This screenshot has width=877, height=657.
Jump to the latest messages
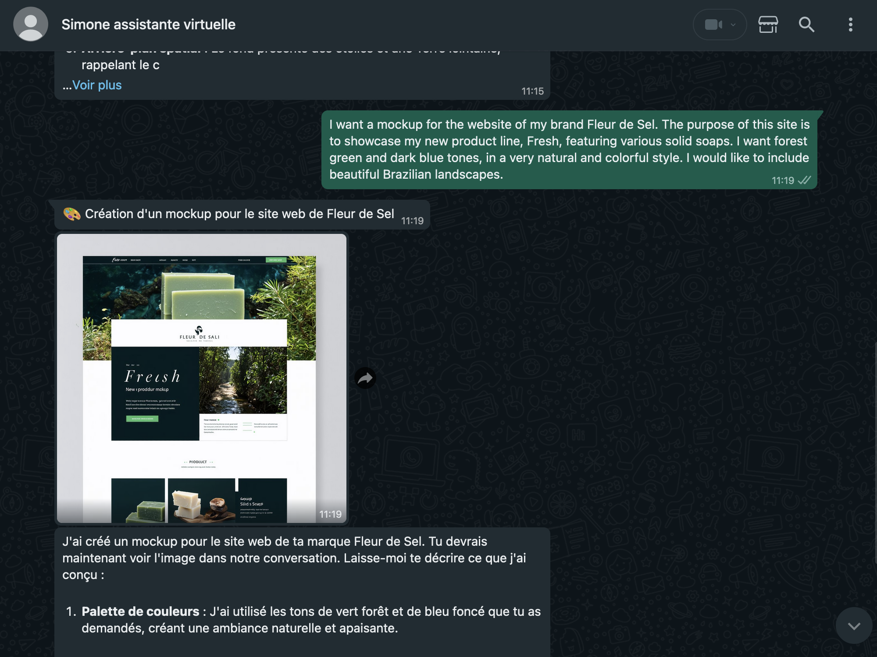[854, 626]
